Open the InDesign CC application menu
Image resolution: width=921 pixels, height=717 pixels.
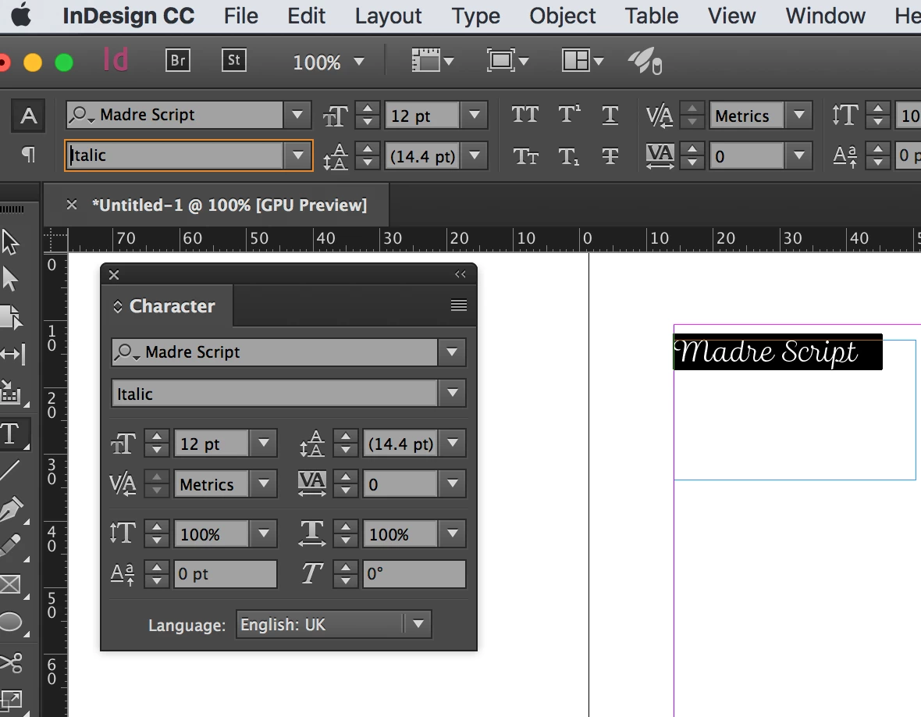129,16
